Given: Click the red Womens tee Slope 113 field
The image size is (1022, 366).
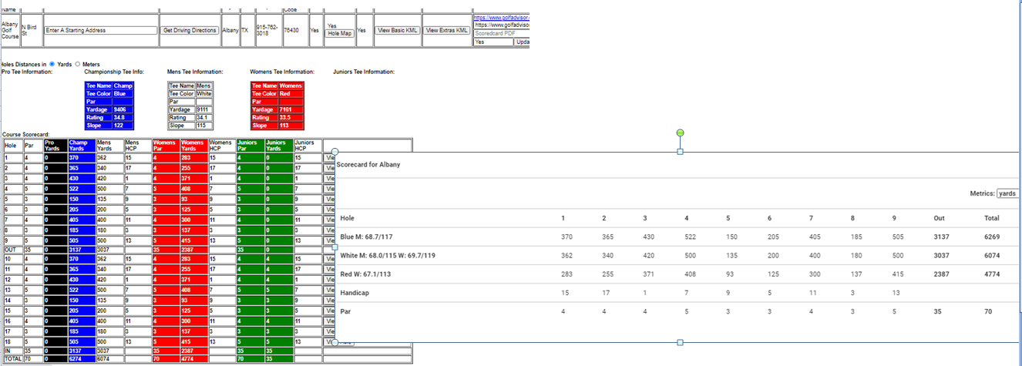Looking at the screenshot, I should pos(290,125).
